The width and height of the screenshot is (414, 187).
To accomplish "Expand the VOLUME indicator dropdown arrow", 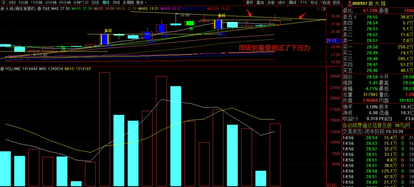I will [x=2, y=69].
